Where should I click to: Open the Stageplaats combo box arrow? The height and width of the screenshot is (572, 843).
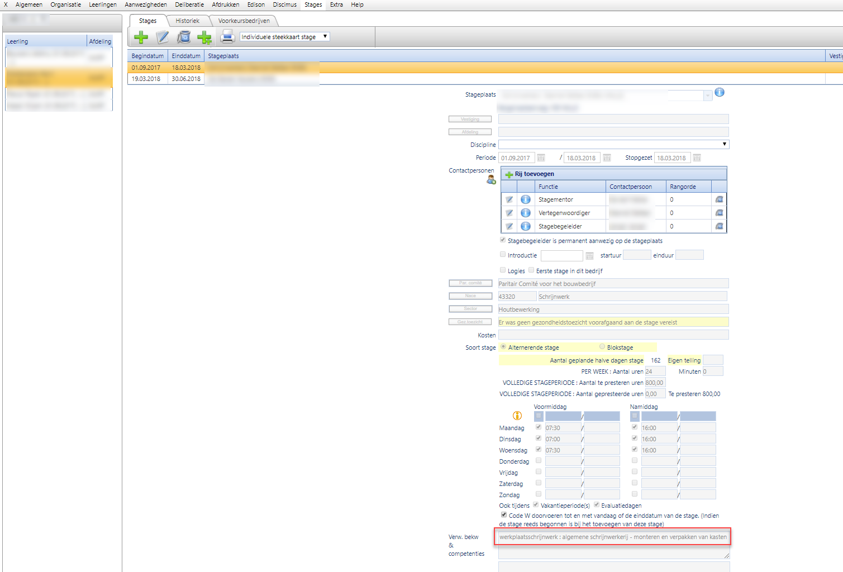[x=708, y=96]
